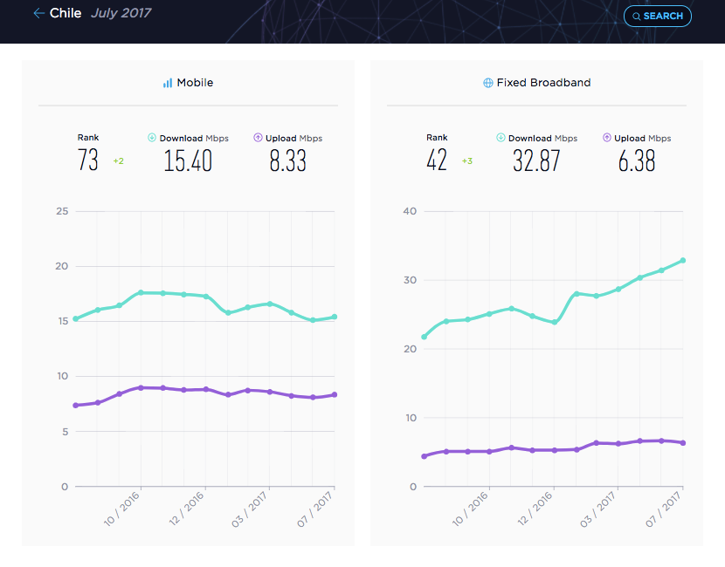The image size is (725, 567).
Task: Click Mobile download final data point 07/2017
Action: (335, 317)
